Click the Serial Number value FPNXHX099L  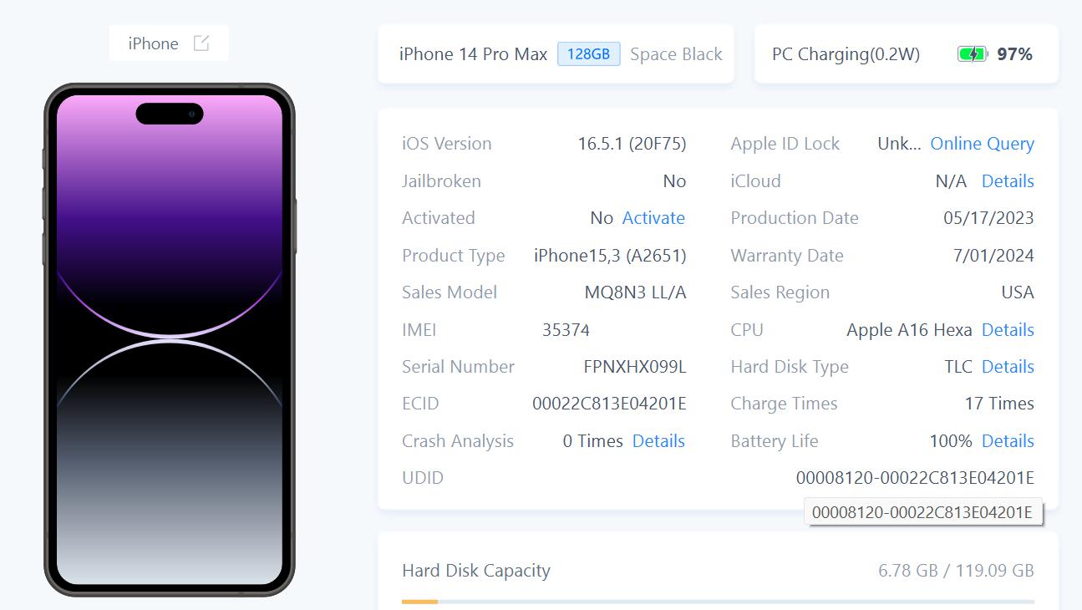coord(635,367)
